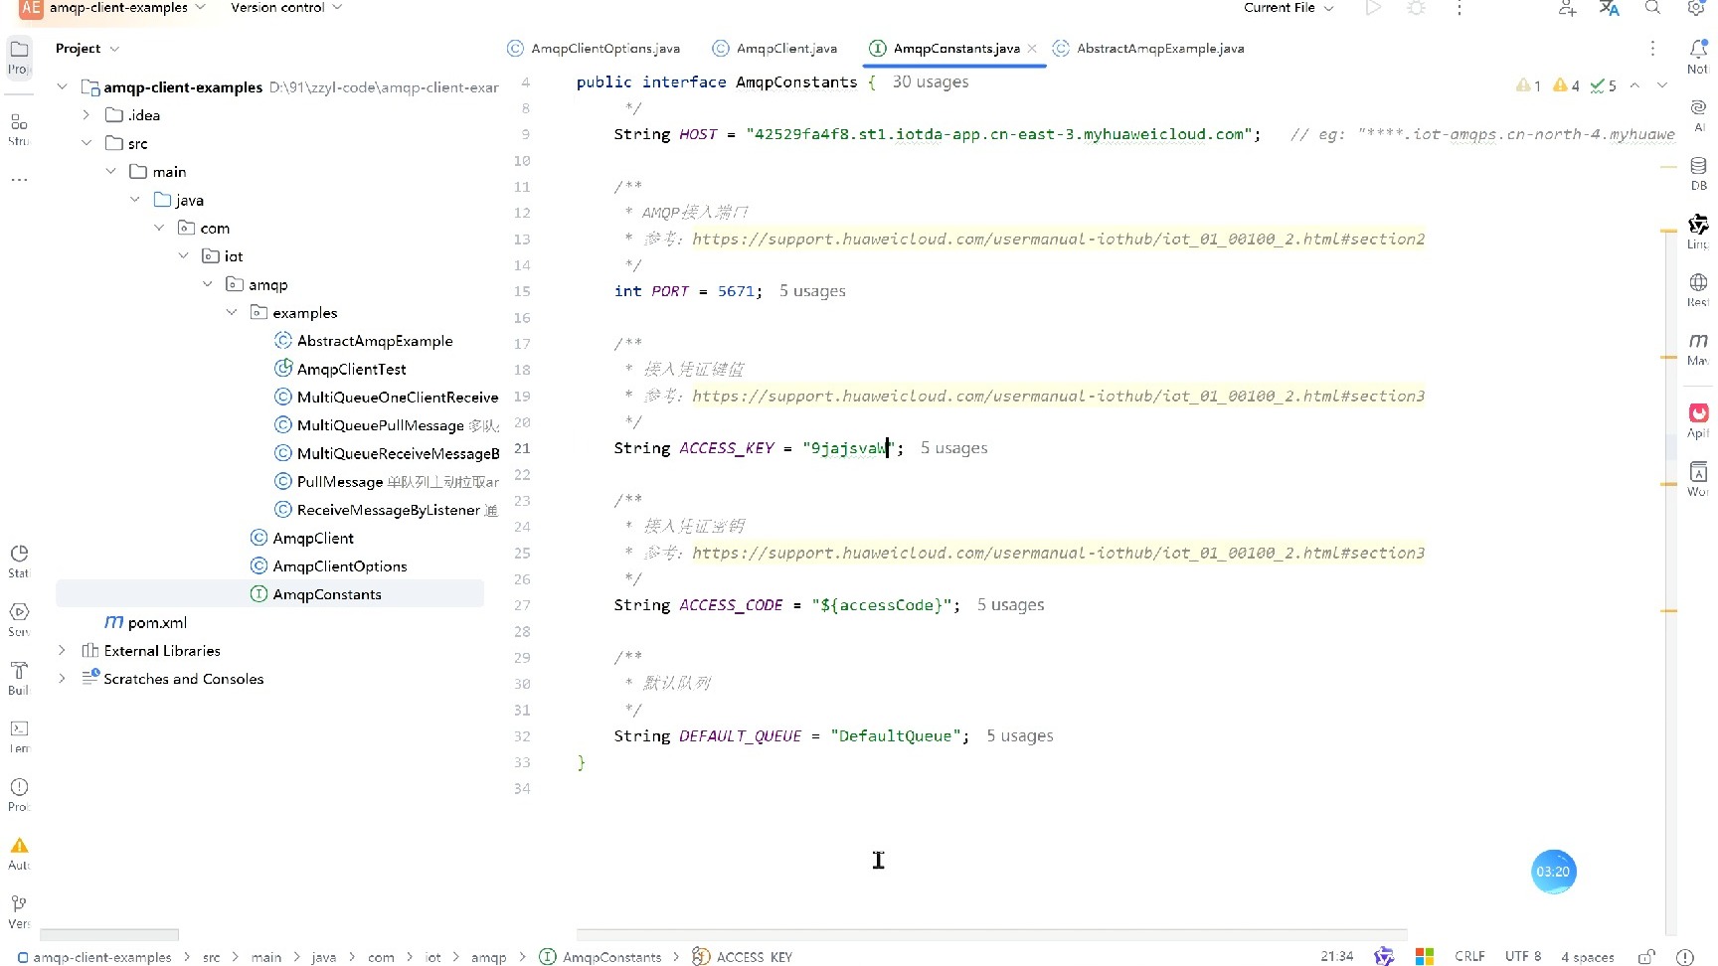Toggle read-only lock icon in status bar

(1646, 956)
